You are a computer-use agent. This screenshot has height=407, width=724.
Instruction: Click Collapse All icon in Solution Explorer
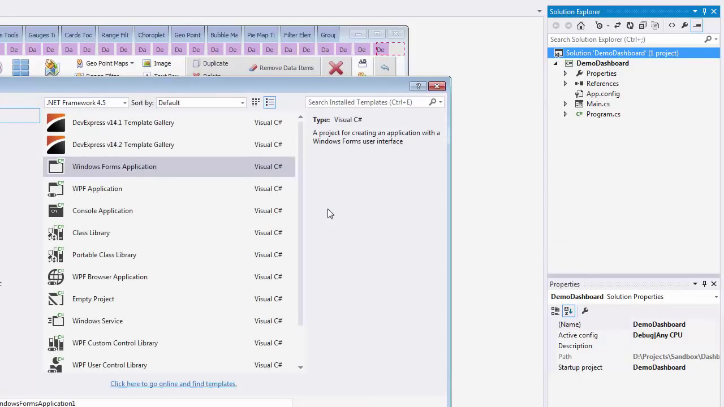[x=643, y=25]
